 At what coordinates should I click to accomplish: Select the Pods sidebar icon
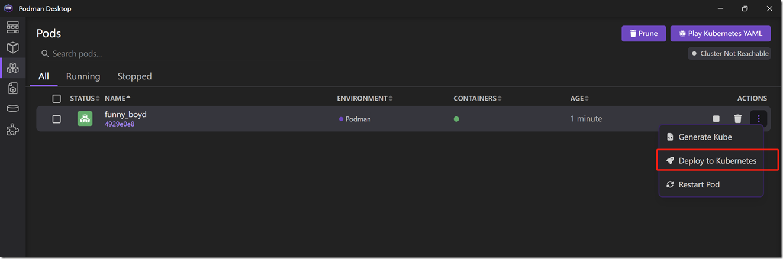(x=12, y=68)
